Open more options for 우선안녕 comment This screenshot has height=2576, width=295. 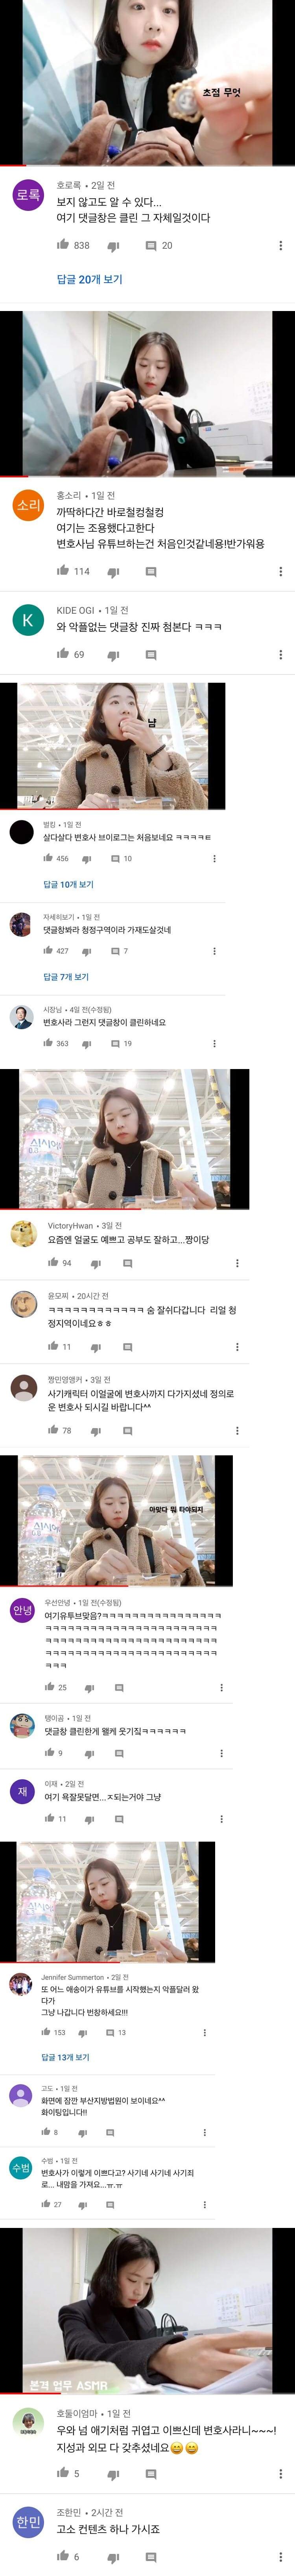coord(221,1688)
